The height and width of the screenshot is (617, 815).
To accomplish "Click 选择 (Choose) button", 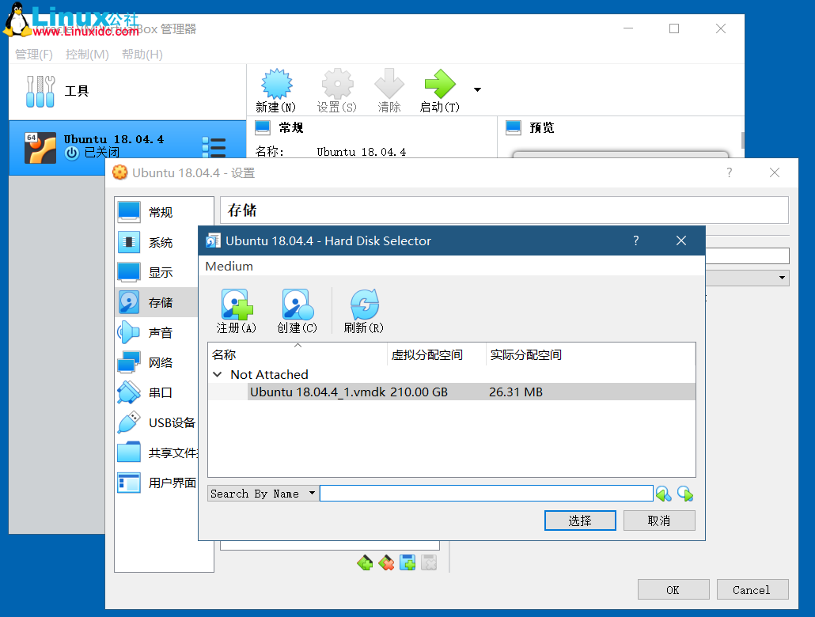I will [x=580, y=520].
